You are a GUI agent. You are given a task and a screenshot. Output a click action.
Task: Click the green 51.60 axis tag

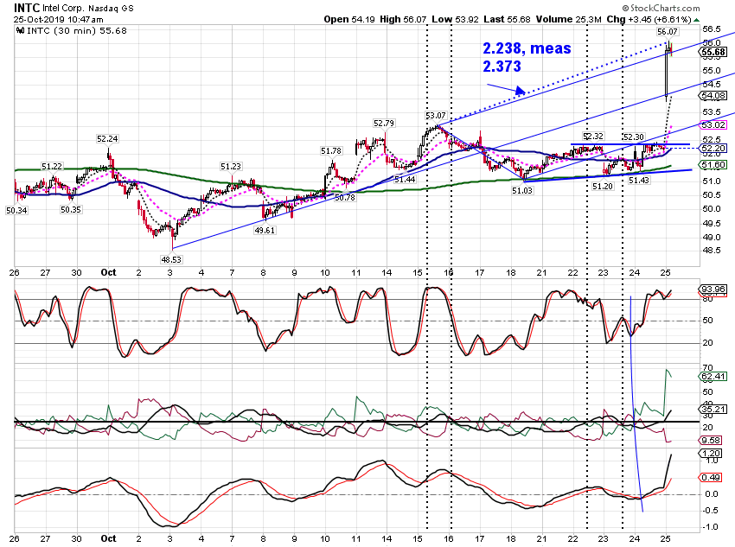tap(714, 164)
